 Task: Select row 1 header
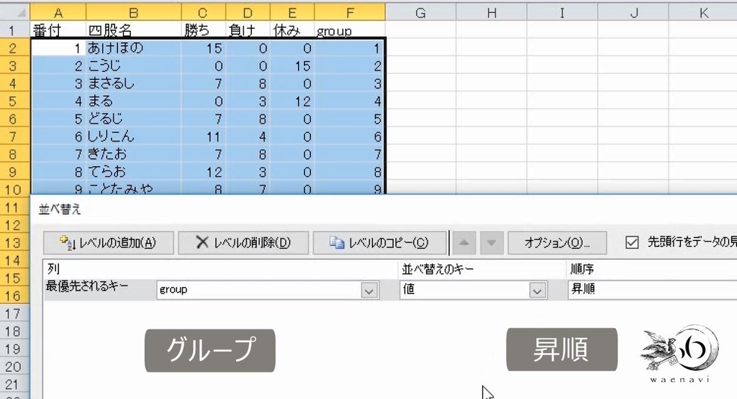tap(14, 30)
